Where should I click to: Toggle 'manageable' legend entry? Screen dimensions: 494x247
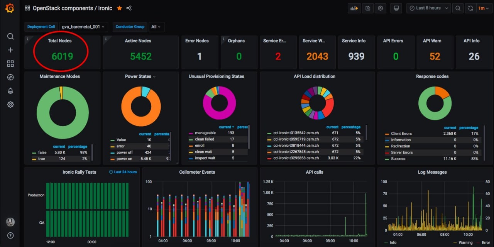206,133
